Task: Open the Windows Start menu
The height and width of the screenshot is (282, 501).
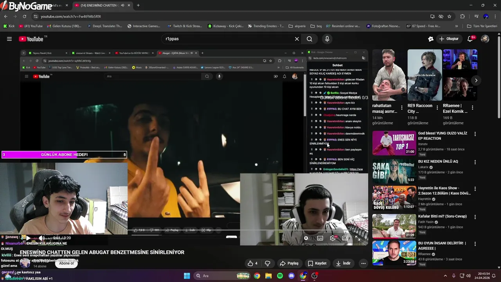Action: pyautogui.click(x=187, y=276)
